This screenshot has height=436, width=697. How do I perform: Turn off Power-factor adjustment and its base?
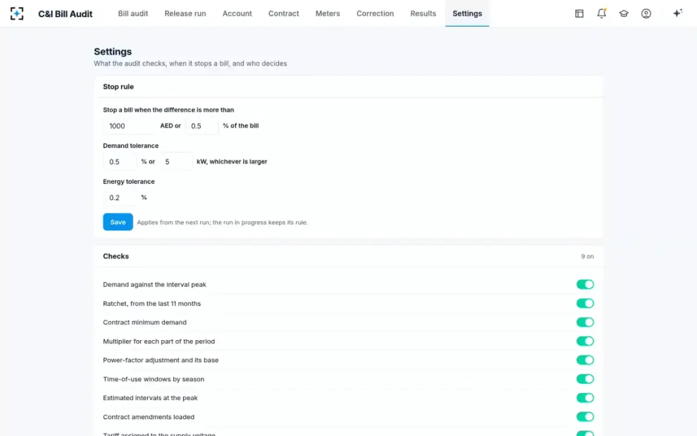point(585,360)
